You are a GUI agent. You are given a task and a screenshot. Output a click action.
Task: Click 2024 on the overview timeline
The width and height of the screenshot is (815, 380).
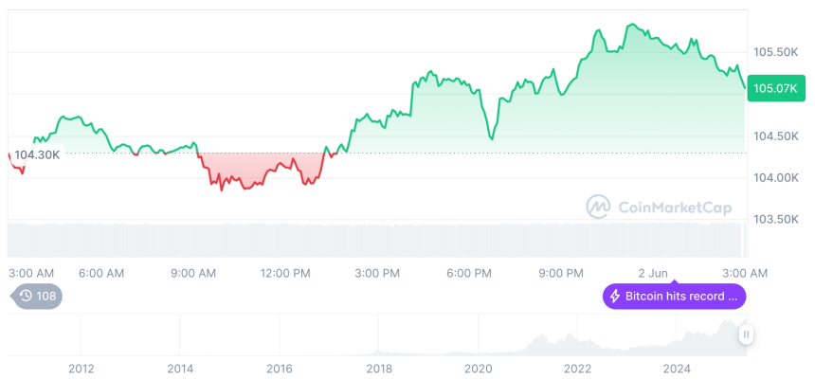click(x=677, y=369)
